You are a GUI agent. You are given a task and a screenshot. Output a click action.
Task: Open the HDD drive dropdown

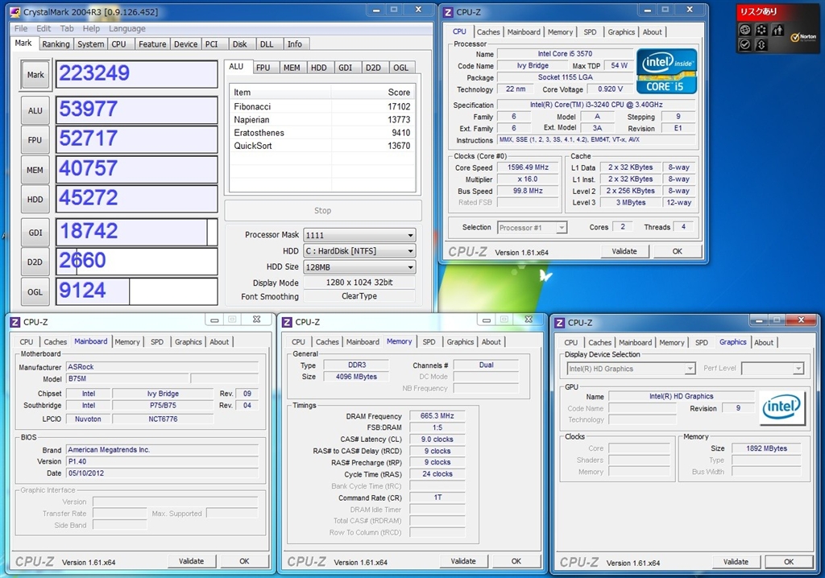tap(359, 251)
